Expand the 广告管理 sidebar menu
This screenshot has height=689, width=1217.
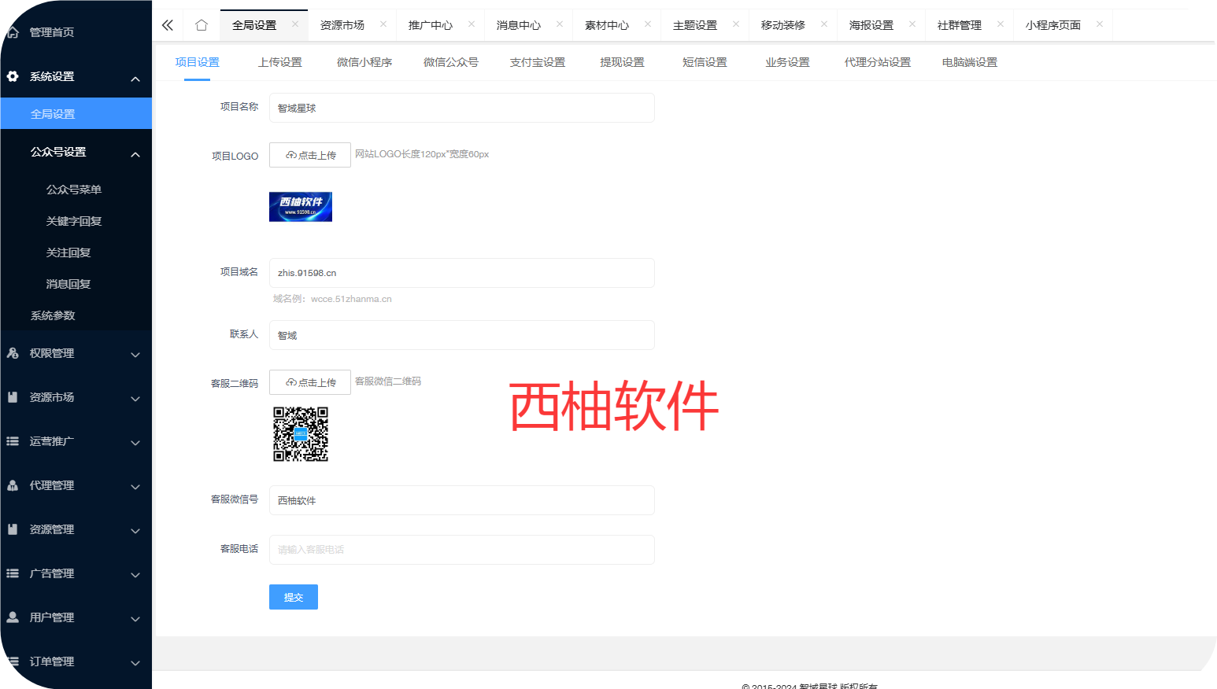(x=135, y=574)
